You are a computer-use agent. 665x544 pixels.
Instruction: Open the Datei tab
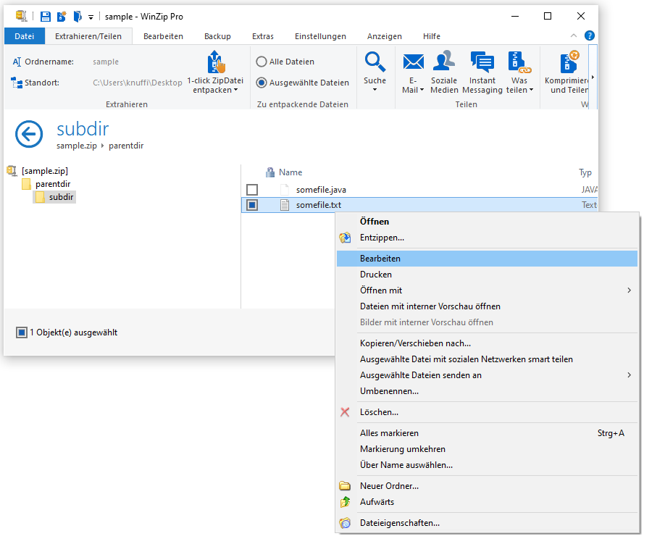(24, 36)
